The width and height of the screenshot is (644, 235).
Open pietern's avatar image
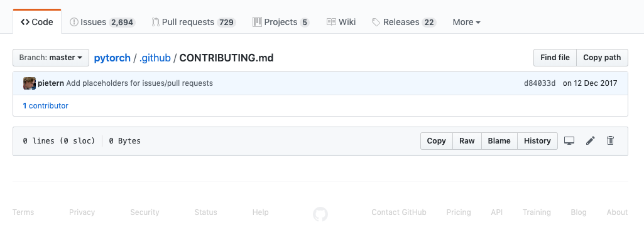[x=30, y=83]
